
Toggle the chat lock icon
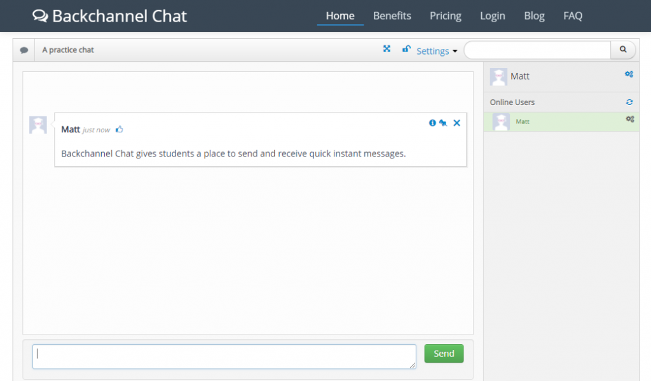point(406,49)
